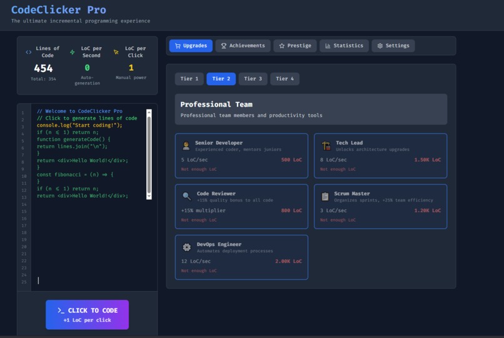The height and width of the screenshot is (338, 504).
Task: Buy the Senior Developer upgrade card
Action: click(x=241, y=156)
